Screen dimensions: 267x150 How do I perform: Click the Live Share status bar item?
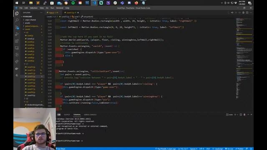click(x=61, y=149)
